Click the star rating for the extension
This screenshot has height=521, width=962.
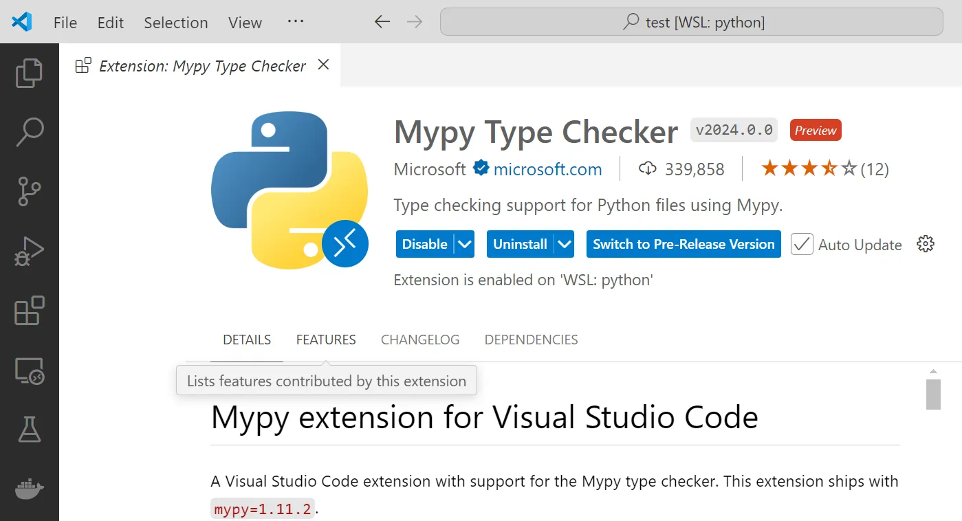pos(809,169)
